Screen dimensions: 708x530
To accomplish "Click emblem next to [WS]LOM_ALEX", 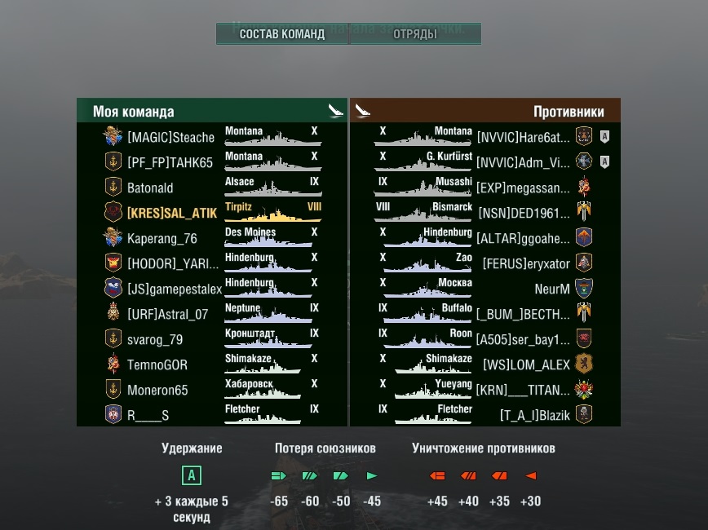I will 584,364.
